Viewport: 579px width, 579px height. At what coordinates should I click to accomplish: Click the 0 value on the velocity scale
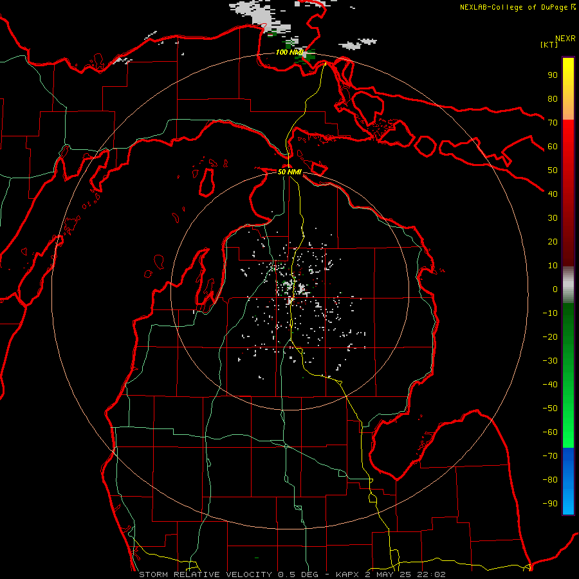(555, 289)
